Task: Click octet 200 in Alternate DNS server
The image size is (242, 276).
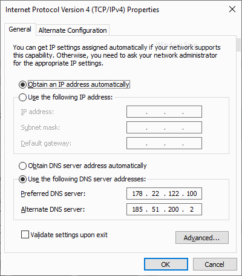Action: (x=174, y=209)
